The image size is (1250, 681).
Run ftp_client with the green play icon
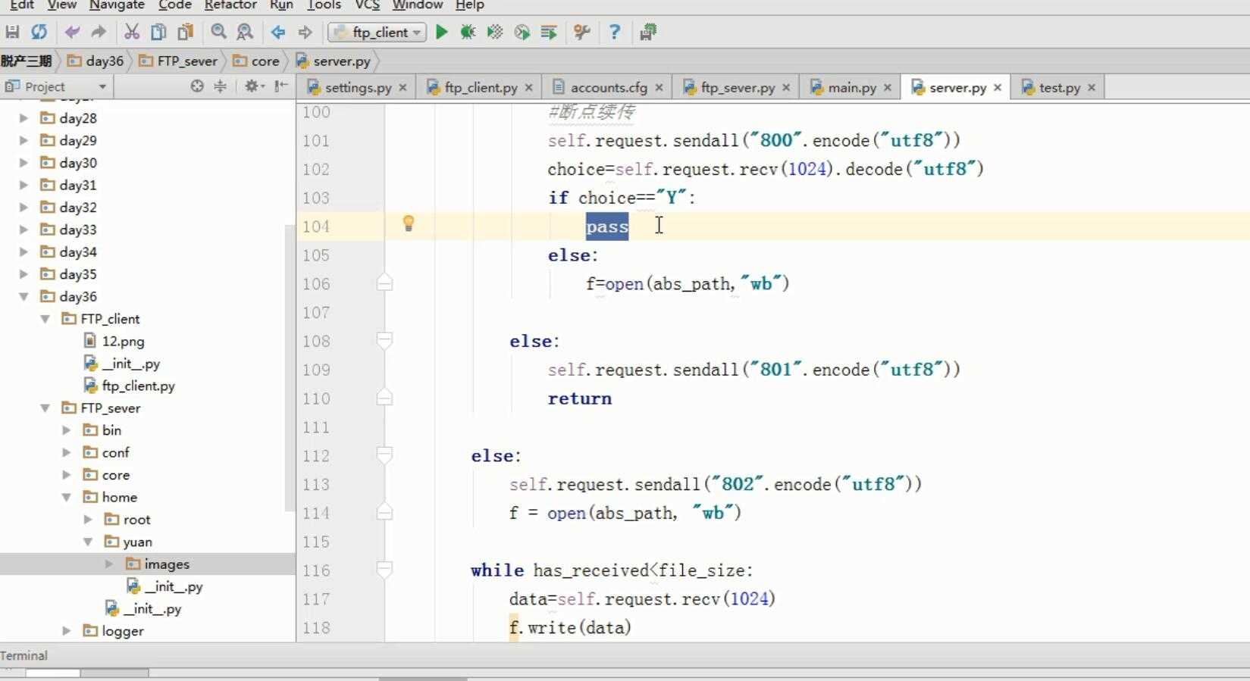(x=441, y=32)
